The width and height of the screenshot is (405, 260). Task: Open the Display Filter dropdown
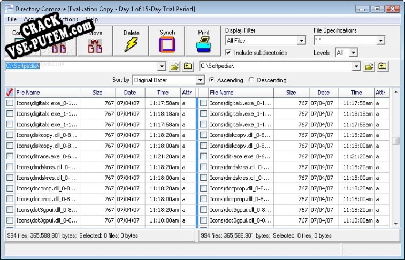(x=301, y=41)
